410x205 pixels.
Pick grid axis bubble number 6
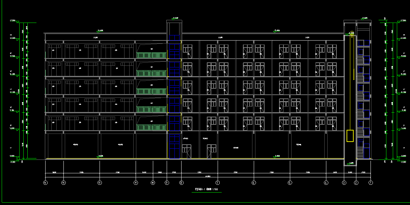point(253,183)
